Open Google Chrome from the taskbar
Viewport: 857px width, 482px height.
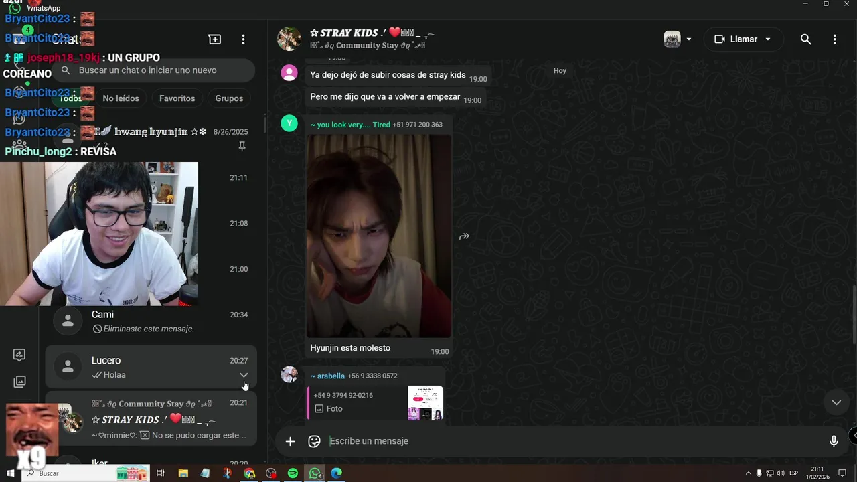[x=250, y=473]
